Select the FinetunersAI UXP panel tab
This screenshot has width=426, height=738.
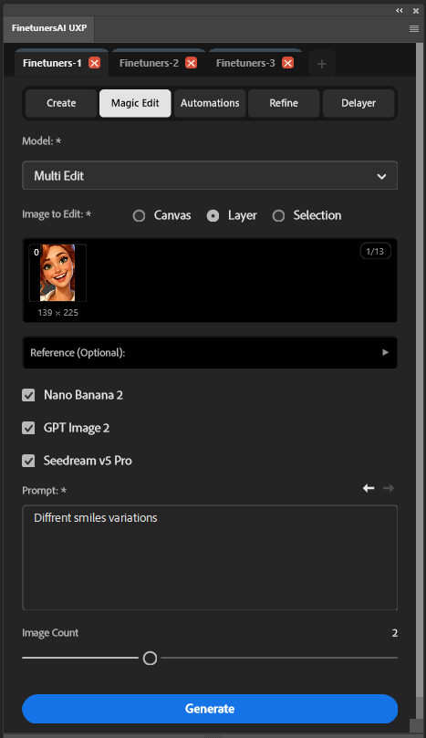point(49,27)
